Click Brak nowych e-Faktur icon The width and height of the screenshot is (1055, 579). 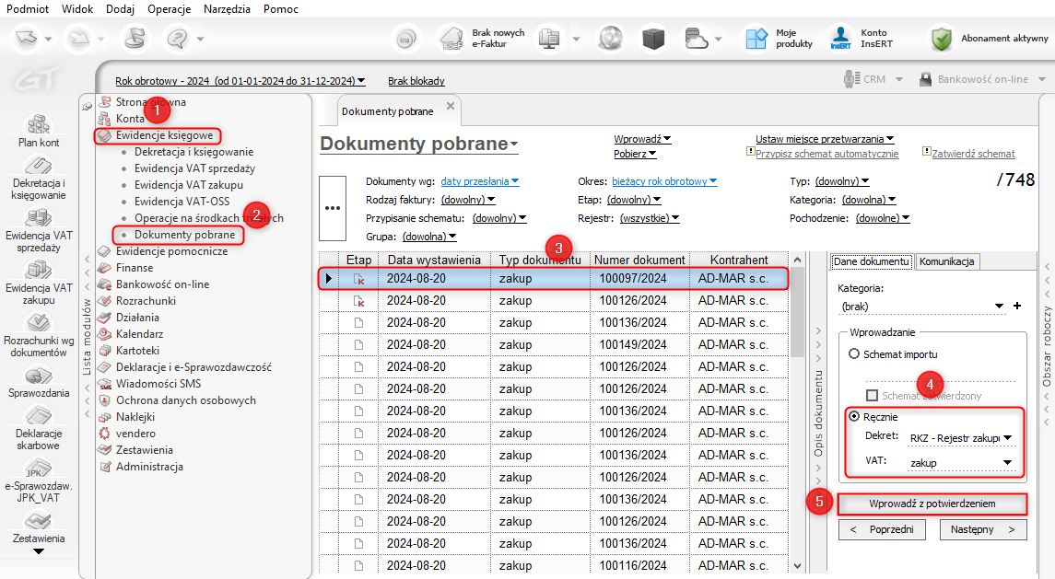click(x=451, y=39)
